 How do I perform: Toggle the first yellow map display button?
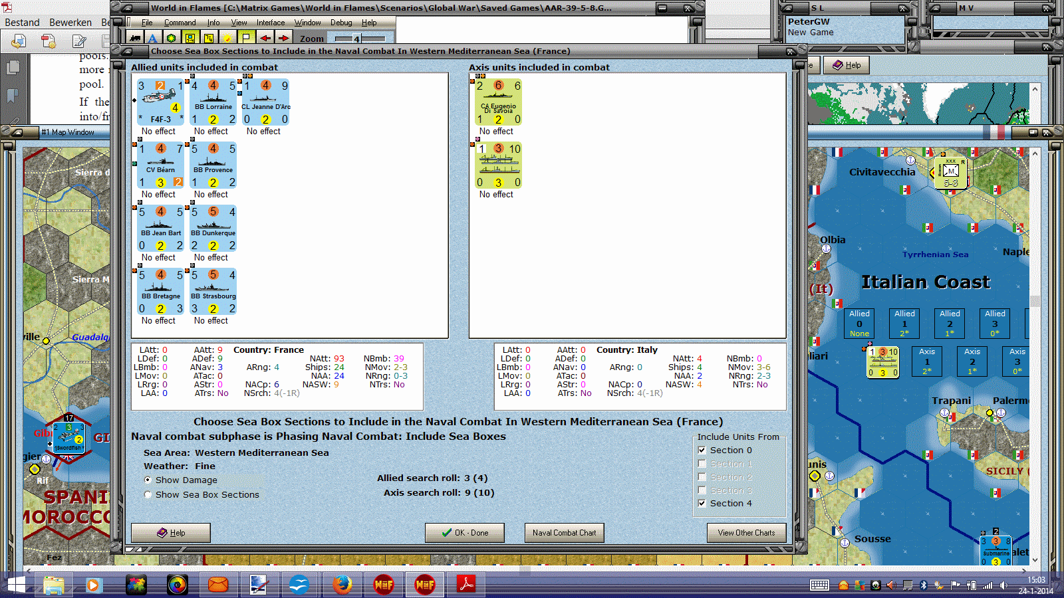[190, 38]
